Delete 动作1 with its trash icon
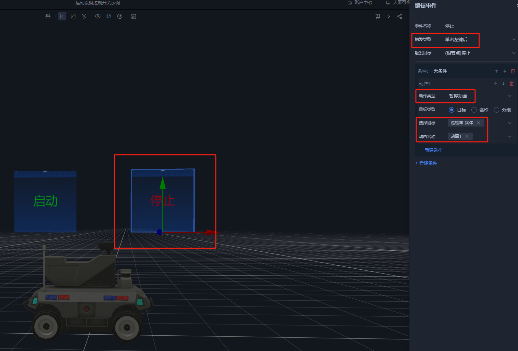This screenshot has height=351, width=518. pos(512,84)
